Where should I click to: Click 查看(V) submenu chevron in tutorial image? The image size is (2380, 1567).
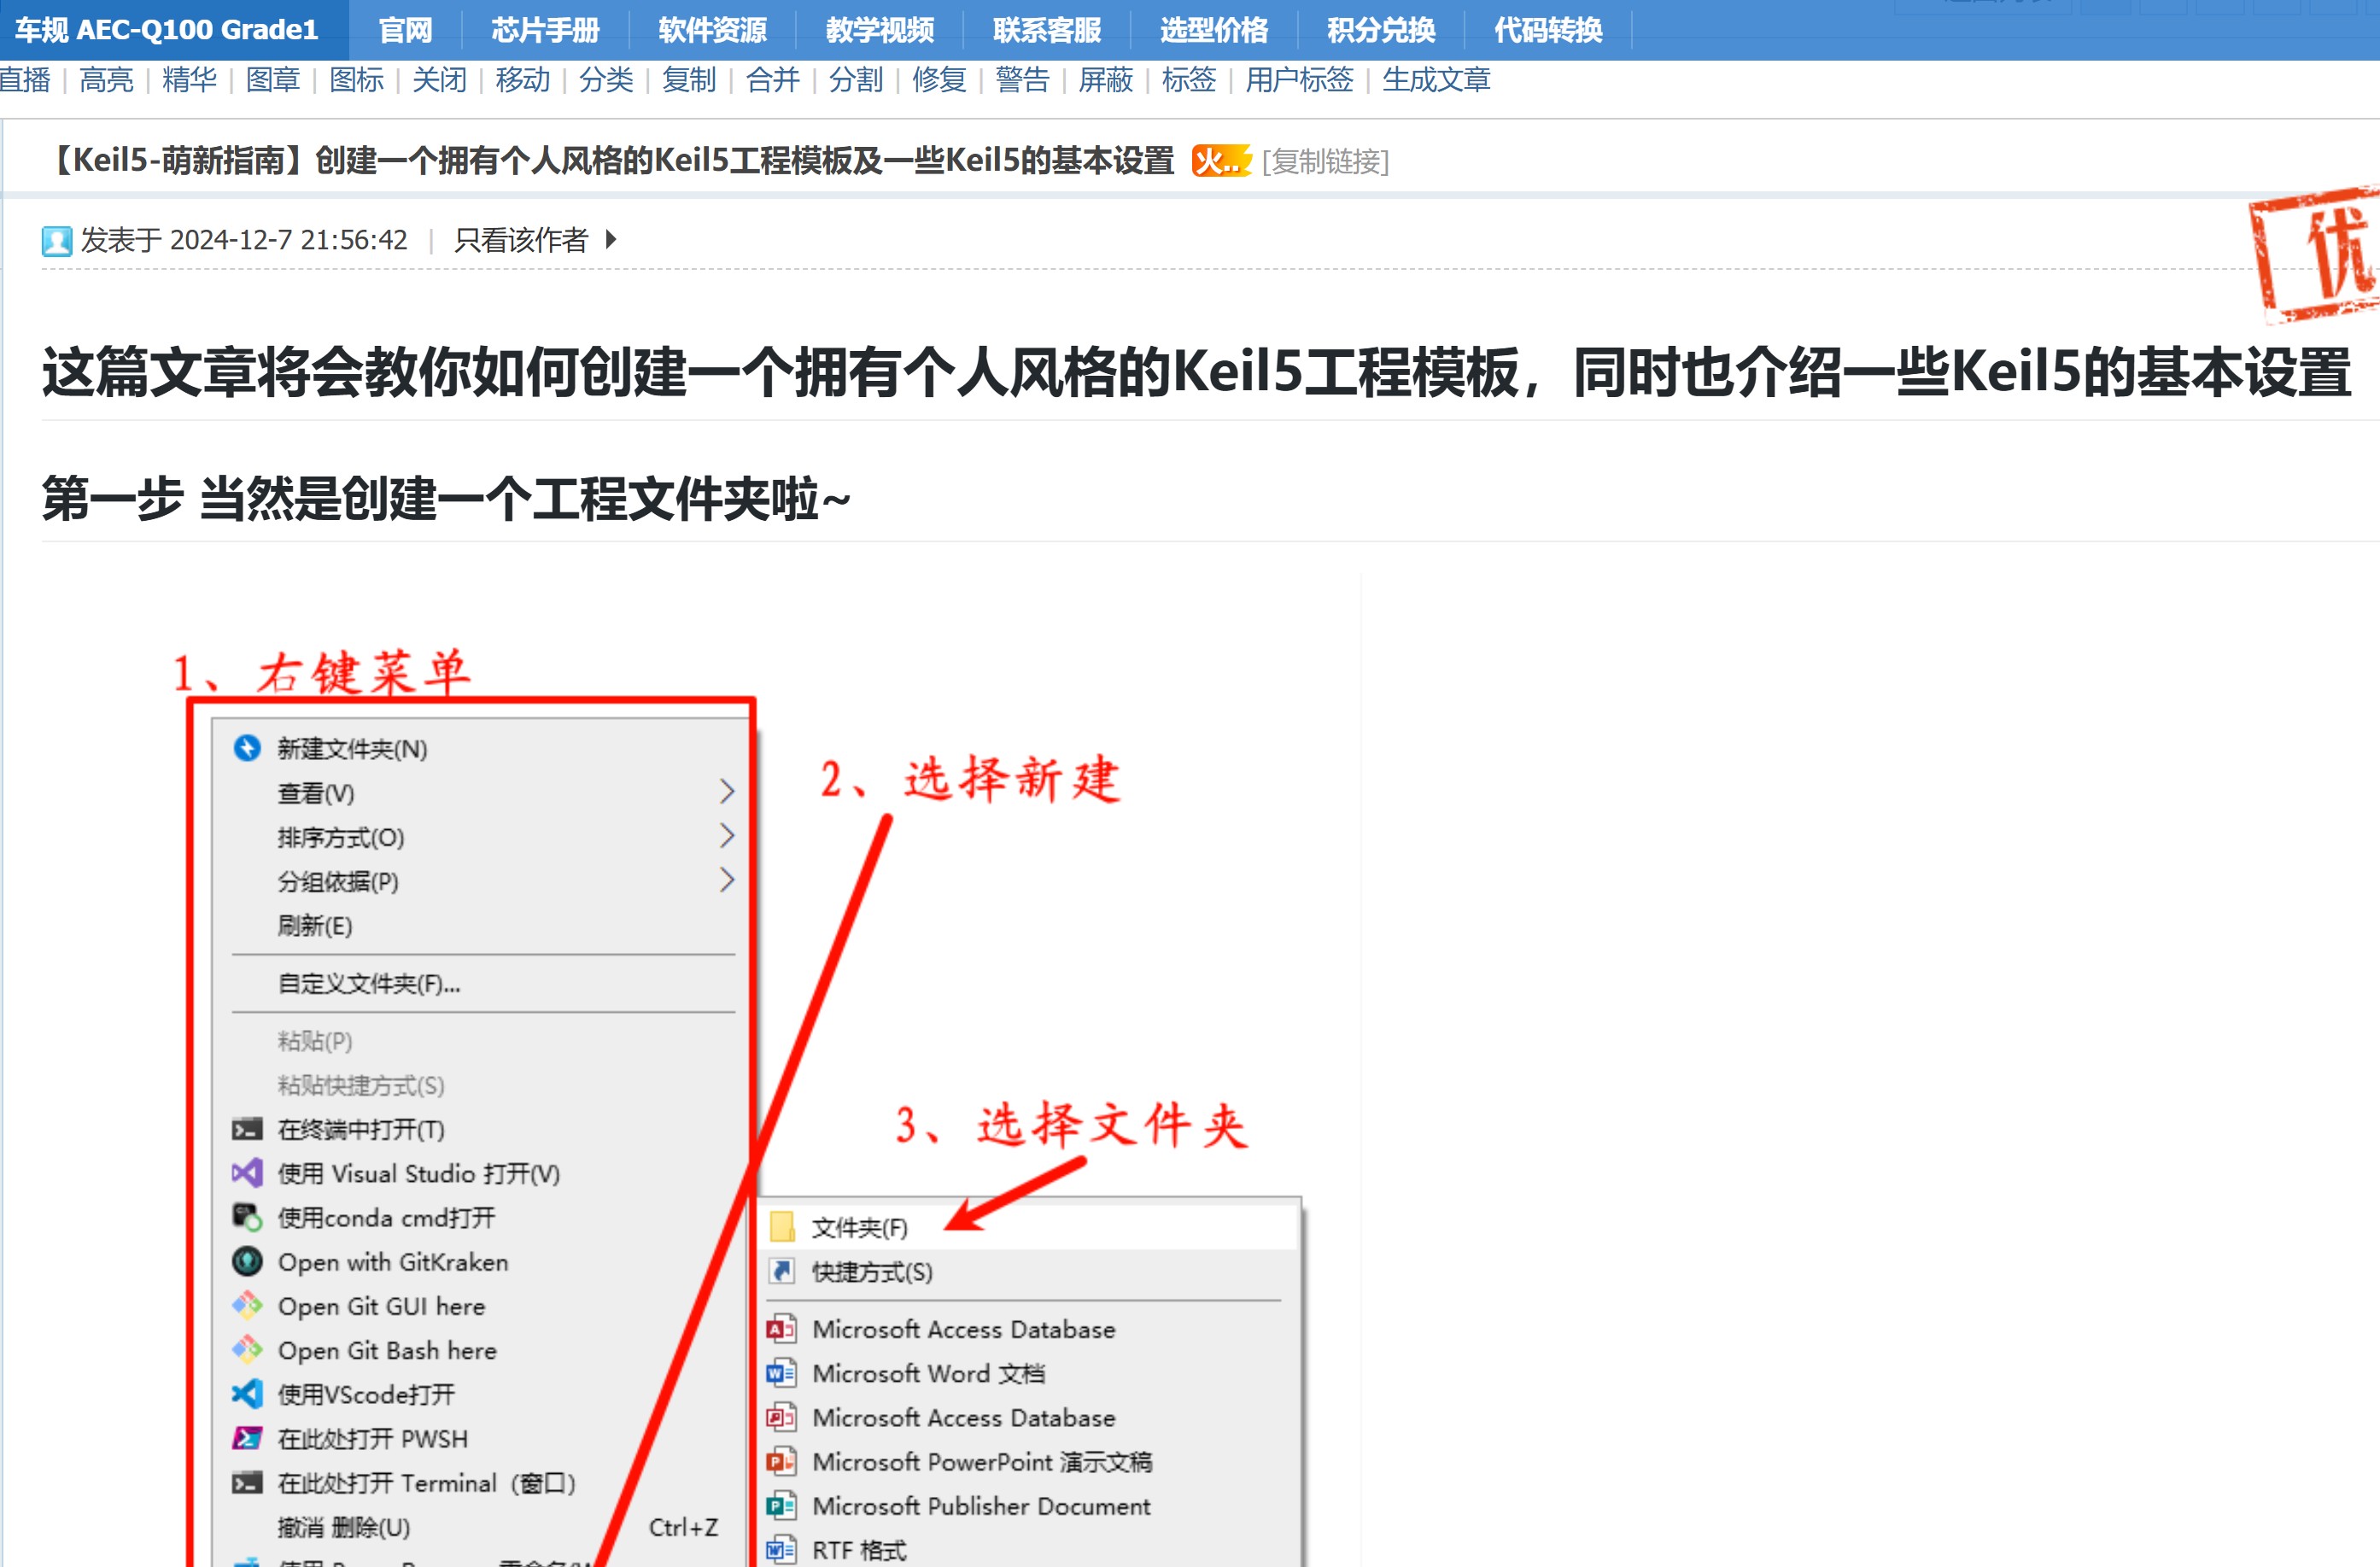coord(727,792)
